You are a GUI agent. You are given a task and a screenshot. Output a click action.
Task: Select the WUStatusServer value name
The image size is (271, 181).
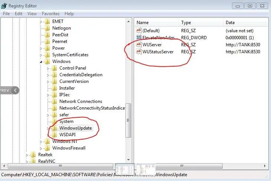(x=158, y=52)
